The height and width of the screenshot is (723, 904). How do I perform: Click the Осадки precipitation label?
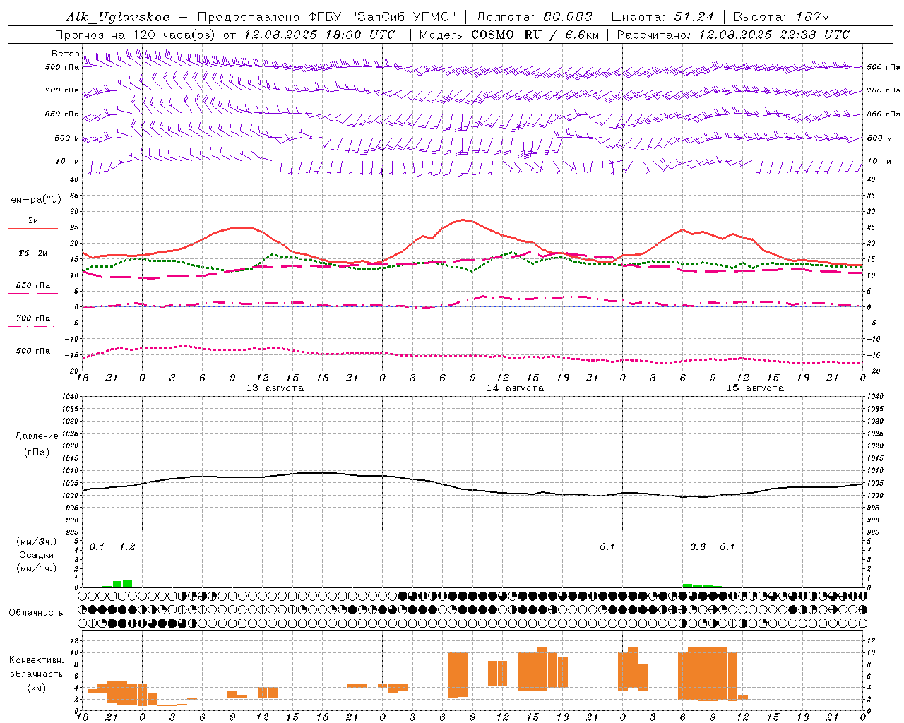click(37, 555)
